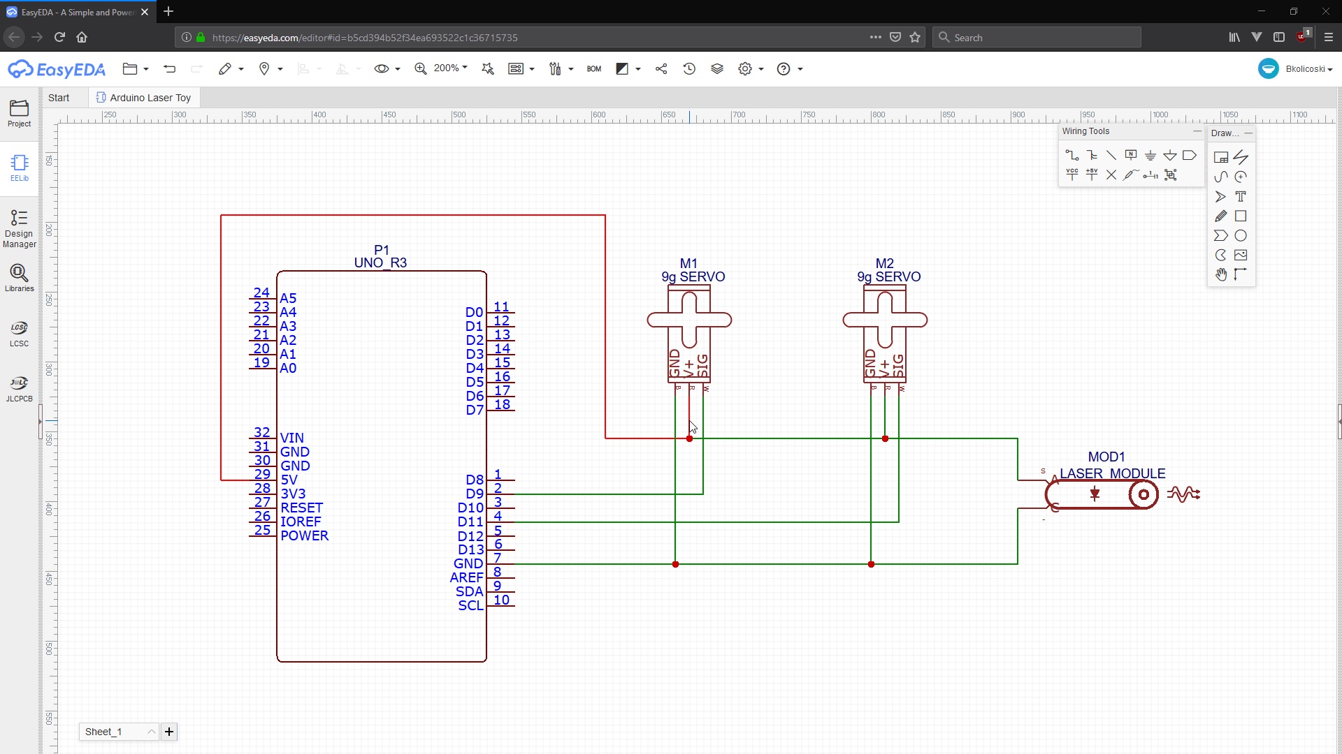Open the Tools dropdown menu

pyautogui.click(x=561, y=68)
